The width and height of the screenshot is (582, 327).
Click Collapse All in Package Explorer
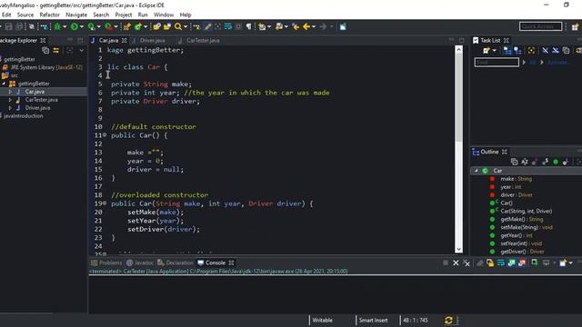tap(45, 50)
